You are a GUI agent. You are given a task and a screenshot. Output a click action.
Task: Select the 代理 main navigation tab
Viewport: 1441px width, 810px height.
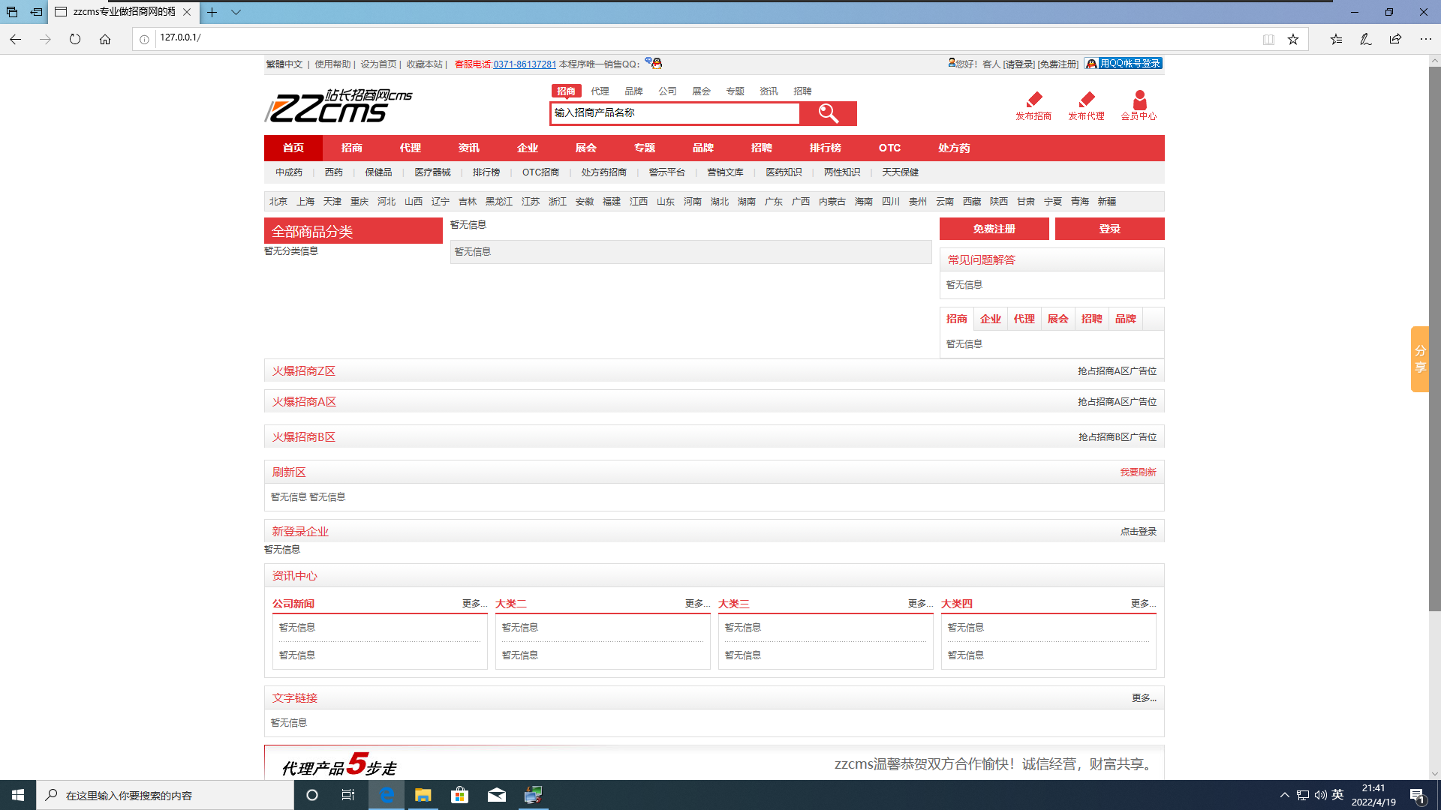(410, 147)
